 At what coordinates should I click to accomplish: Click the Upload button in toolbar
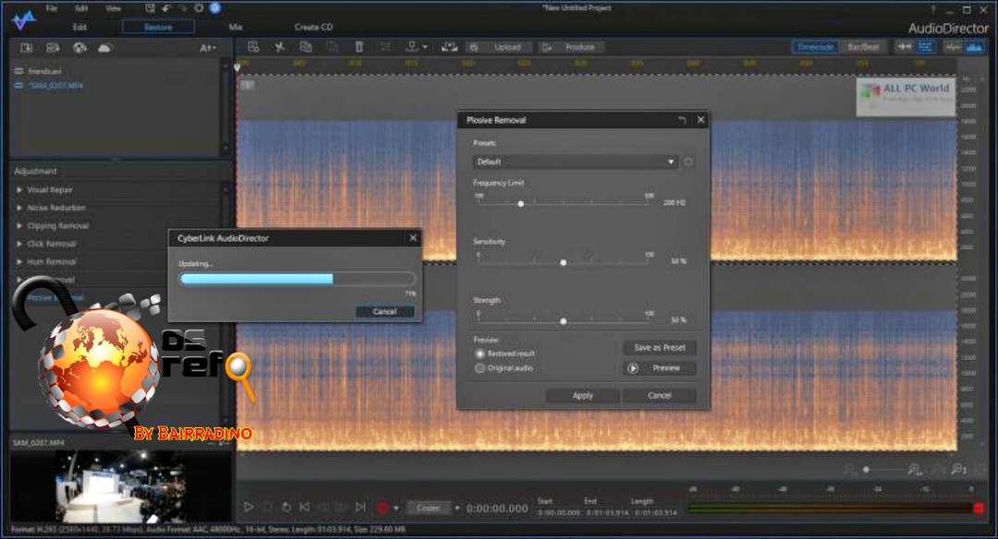500,47
